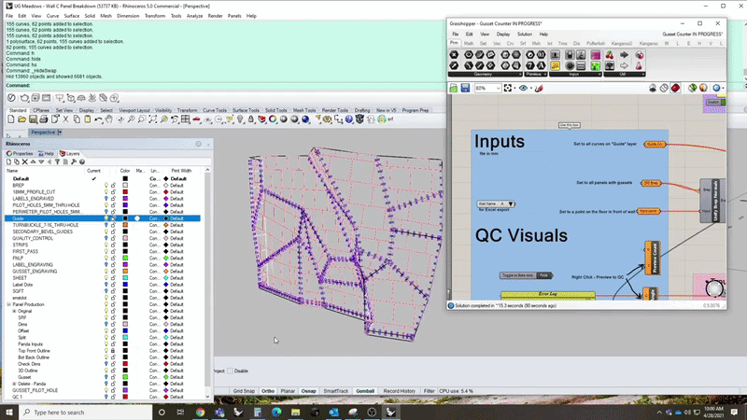747x420 pixels.
Task: Switch to the Curve Tools toolbar tab
Action: coord(215,110)
